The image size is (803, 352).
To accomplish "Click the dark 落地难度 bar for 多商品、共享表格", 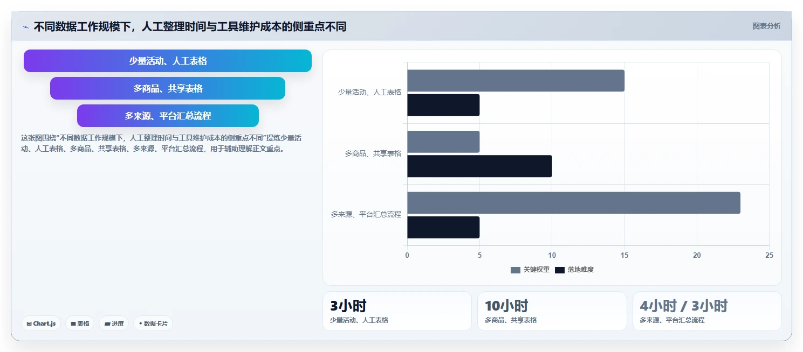I will coord(479,166).
